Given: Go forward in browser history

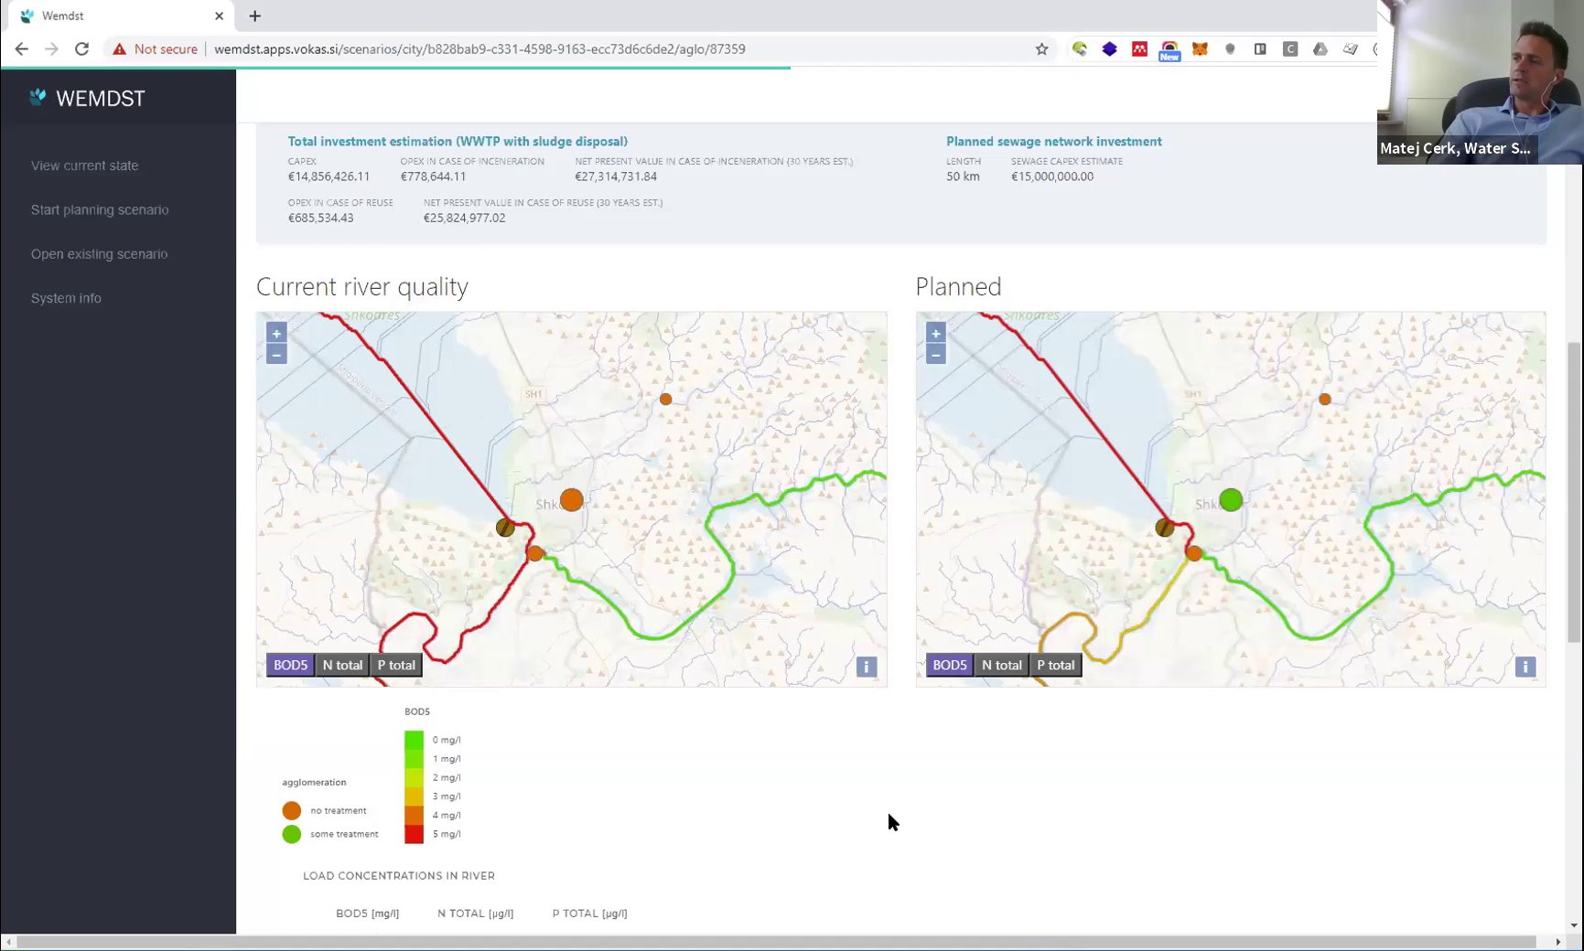Looking at the screenshot, I should pyautogui.click(x=51, y=49).
